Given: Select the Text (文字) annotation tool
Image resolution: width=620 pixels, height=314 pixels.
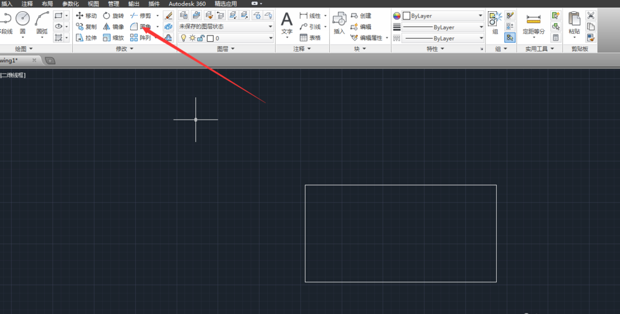Looking at the screenshot, I should point(287,23).
